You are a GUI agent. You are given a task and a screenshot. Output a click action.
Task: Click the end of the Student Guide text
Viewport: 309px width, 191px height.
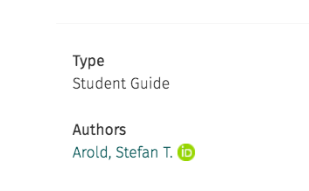(169, 84)
